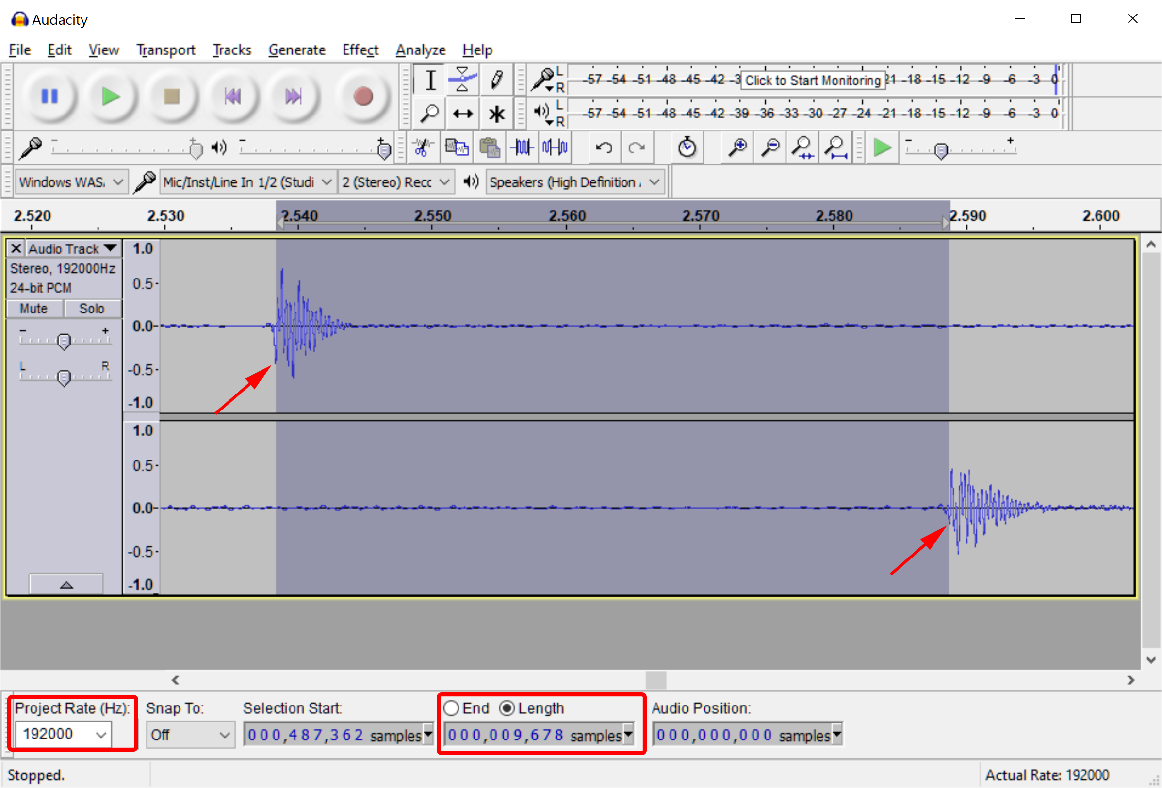This screenshot has height=788, width=1162.
Task: Open the Edit menu
Action: coord(60,50)
